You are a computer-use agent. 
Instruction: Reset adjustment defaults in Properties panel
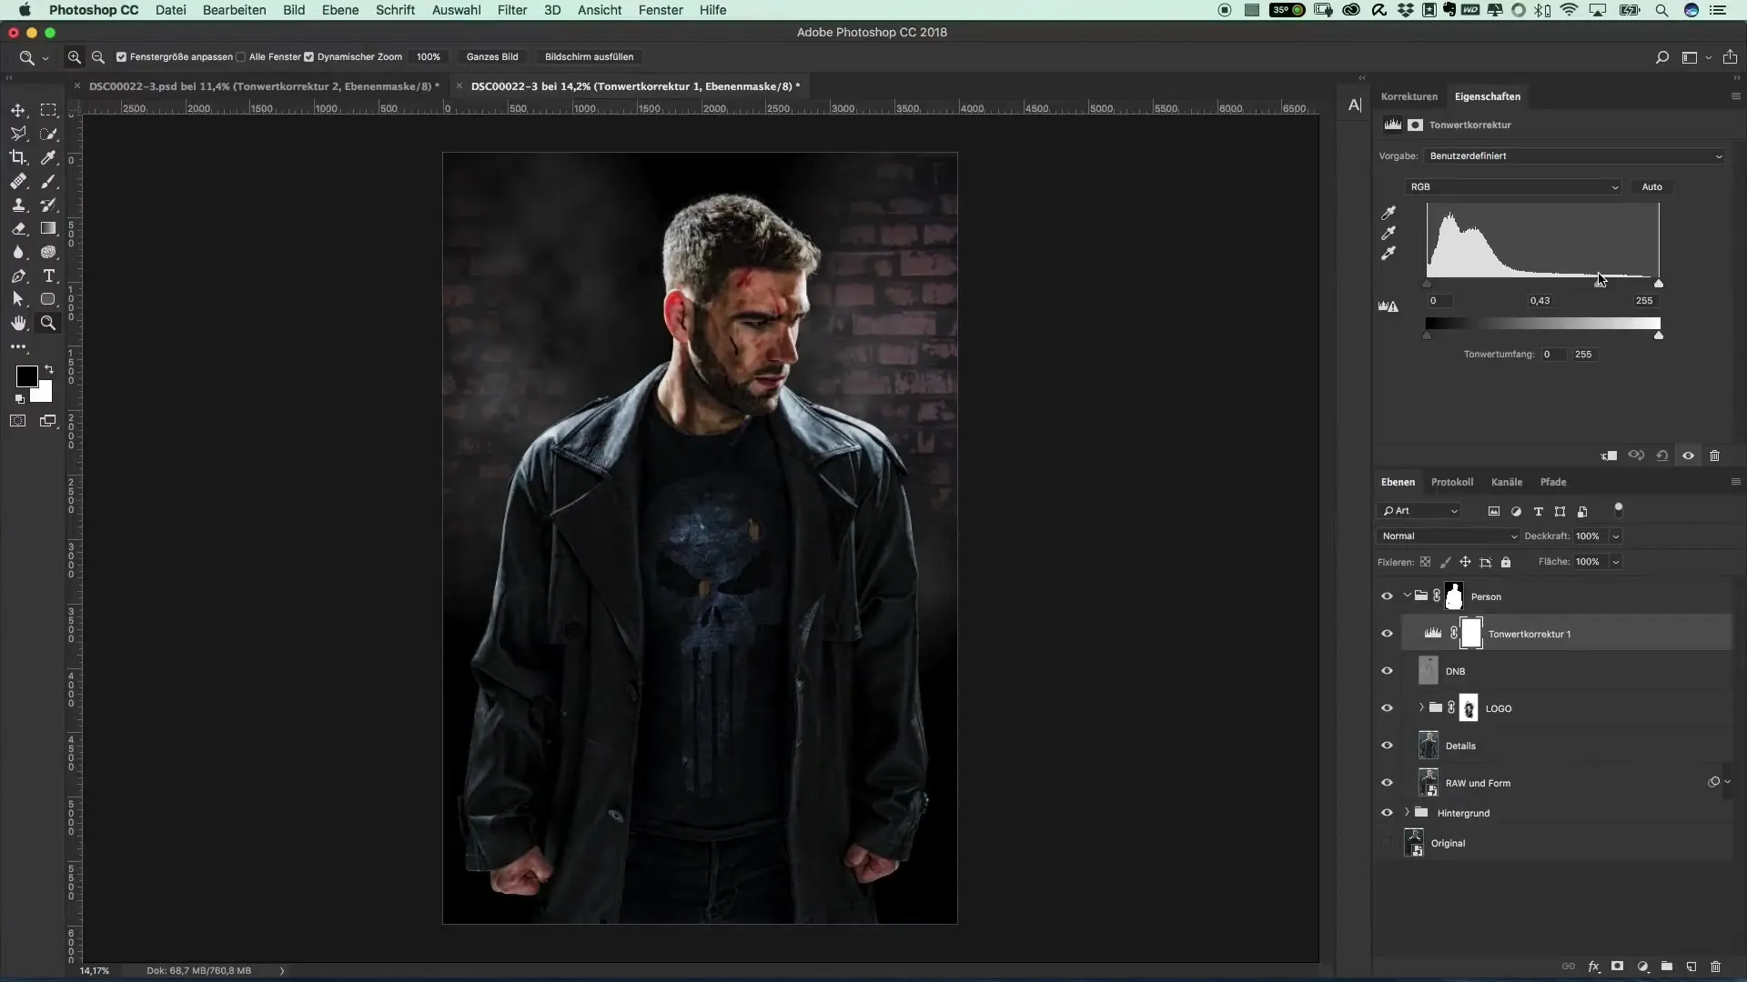point(1662,456)
